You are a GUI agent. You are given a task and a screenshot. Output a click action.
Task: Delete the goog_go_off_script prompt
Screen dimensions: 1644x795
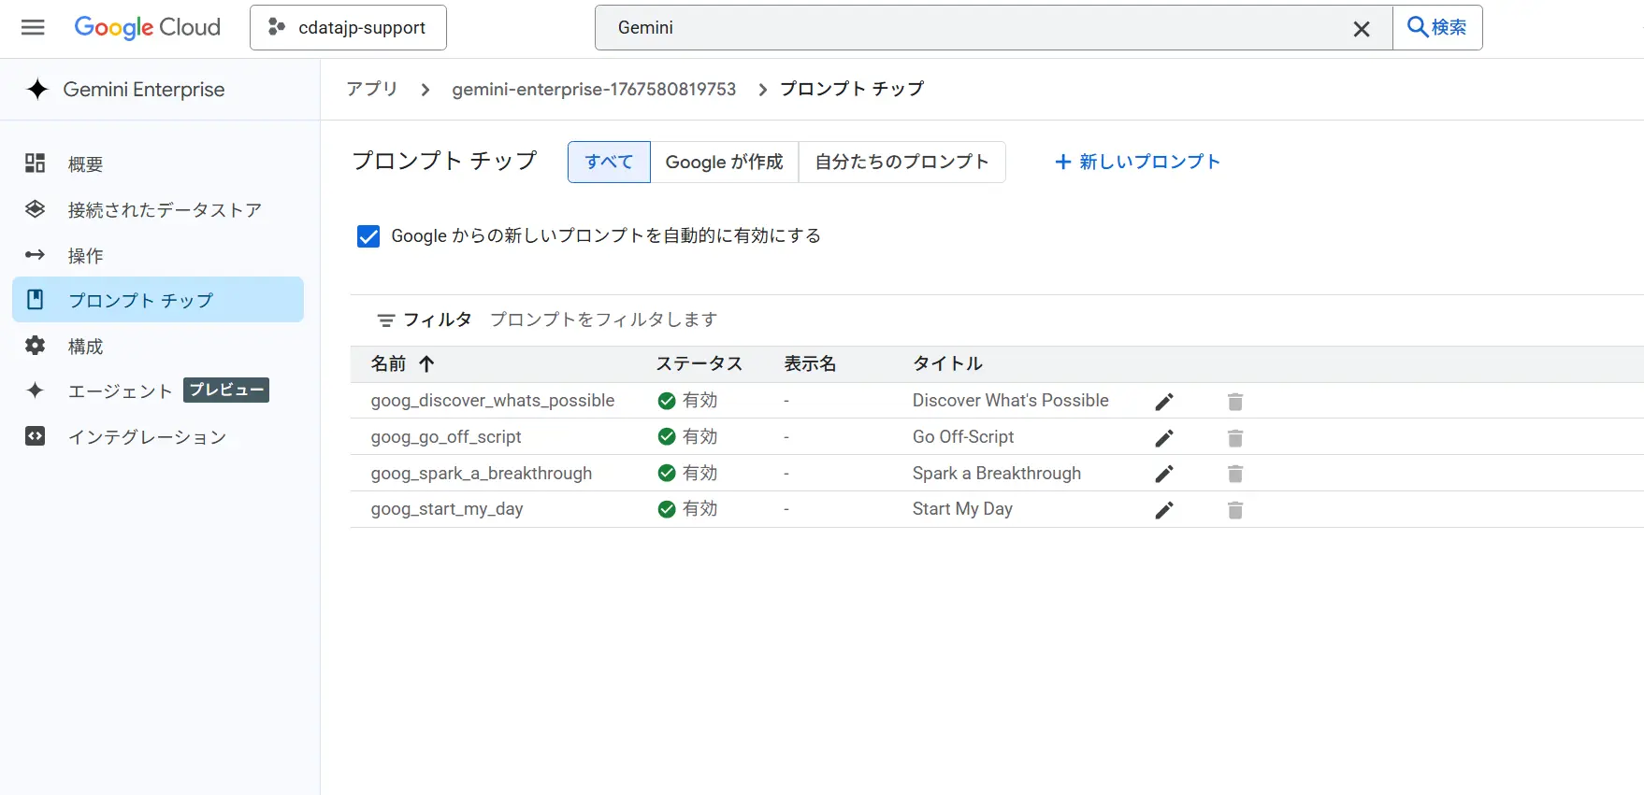point(1234,438)
